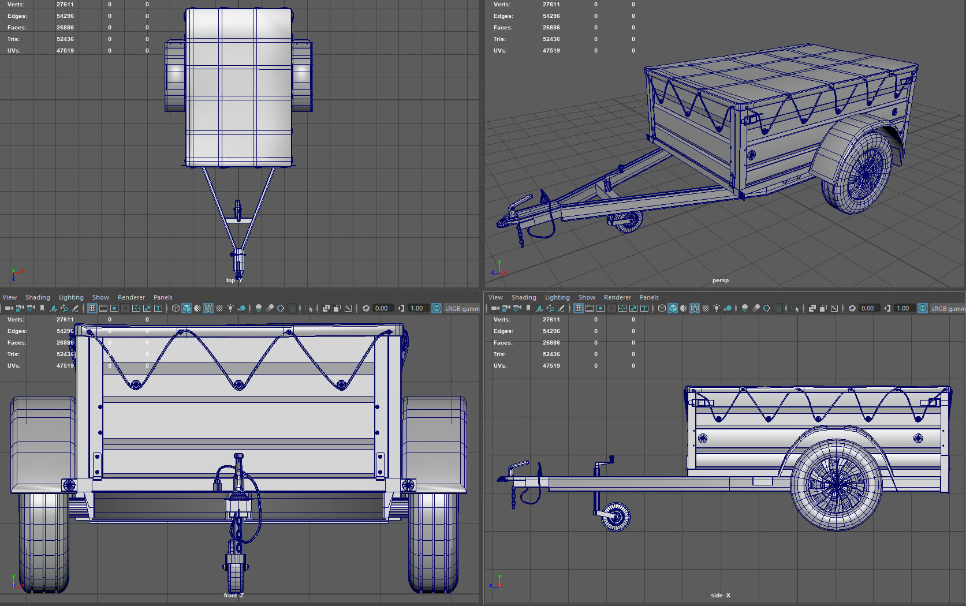
Task: Open sRGB gamma color space dropdown, side panel
Action: point(948,309)
